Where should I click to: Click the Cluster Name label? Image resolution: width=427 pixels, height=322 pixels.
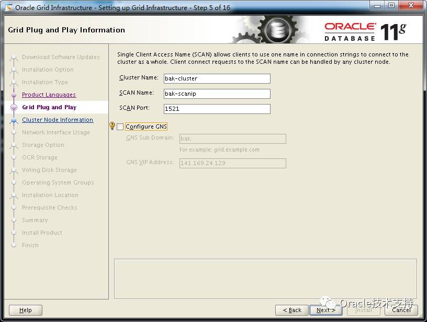139,77
